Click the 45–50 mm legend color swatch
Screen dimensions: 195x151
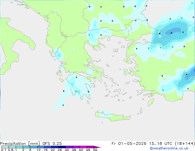(90, 147)
